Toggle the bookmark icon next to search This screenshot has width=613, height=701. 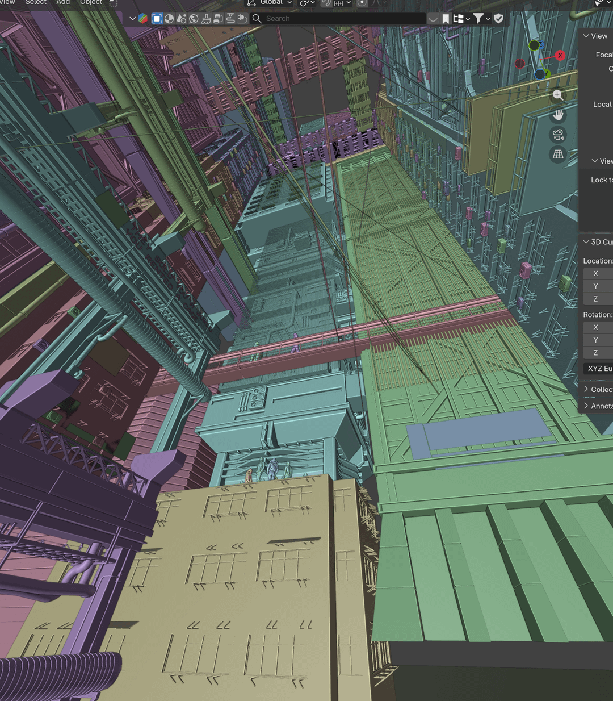(x=446, y=19)
